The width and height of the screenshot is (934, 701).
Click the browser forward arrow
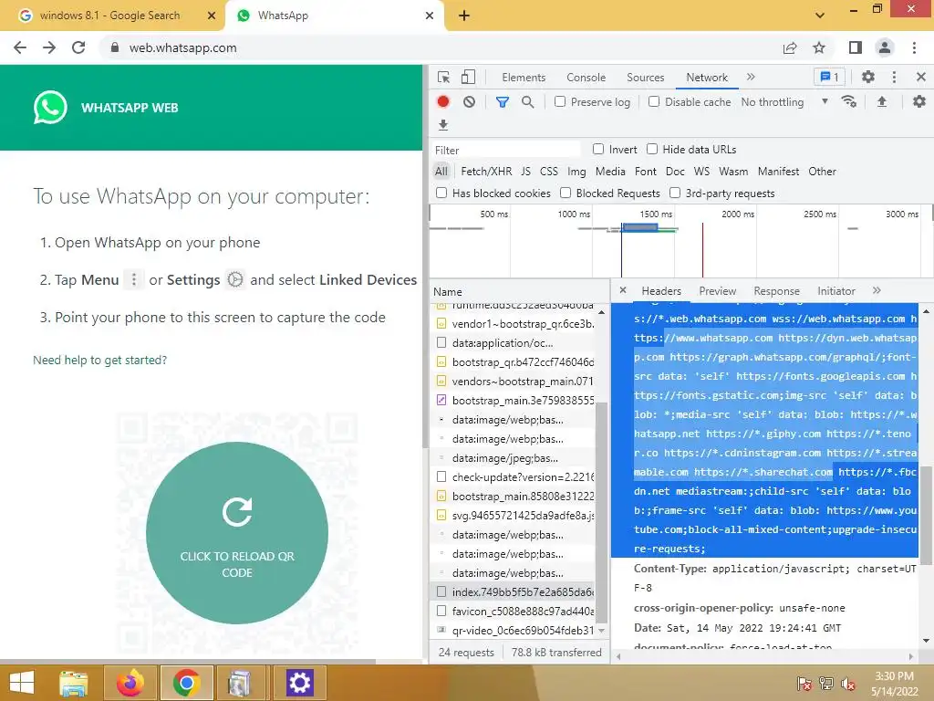[49, 47]
